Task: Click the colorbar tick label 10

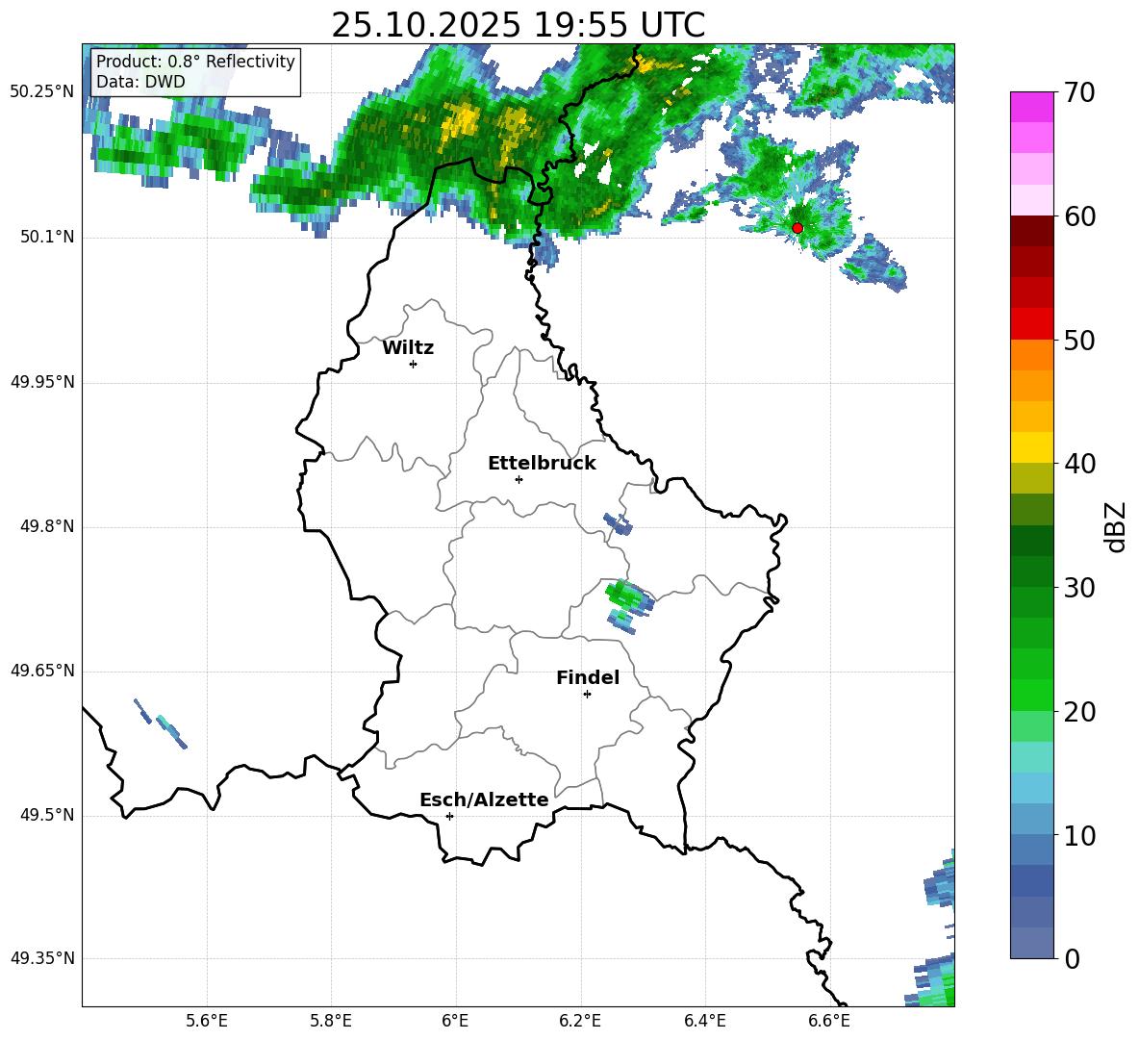Action: (1080, 835)
